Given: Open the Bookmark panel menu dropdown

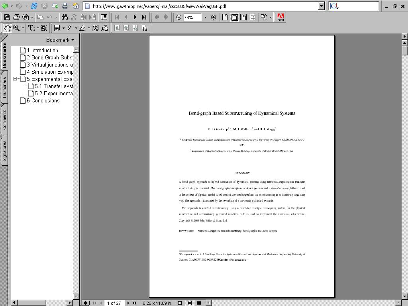Looking at the screenshot, I should (x=60, y=40).
